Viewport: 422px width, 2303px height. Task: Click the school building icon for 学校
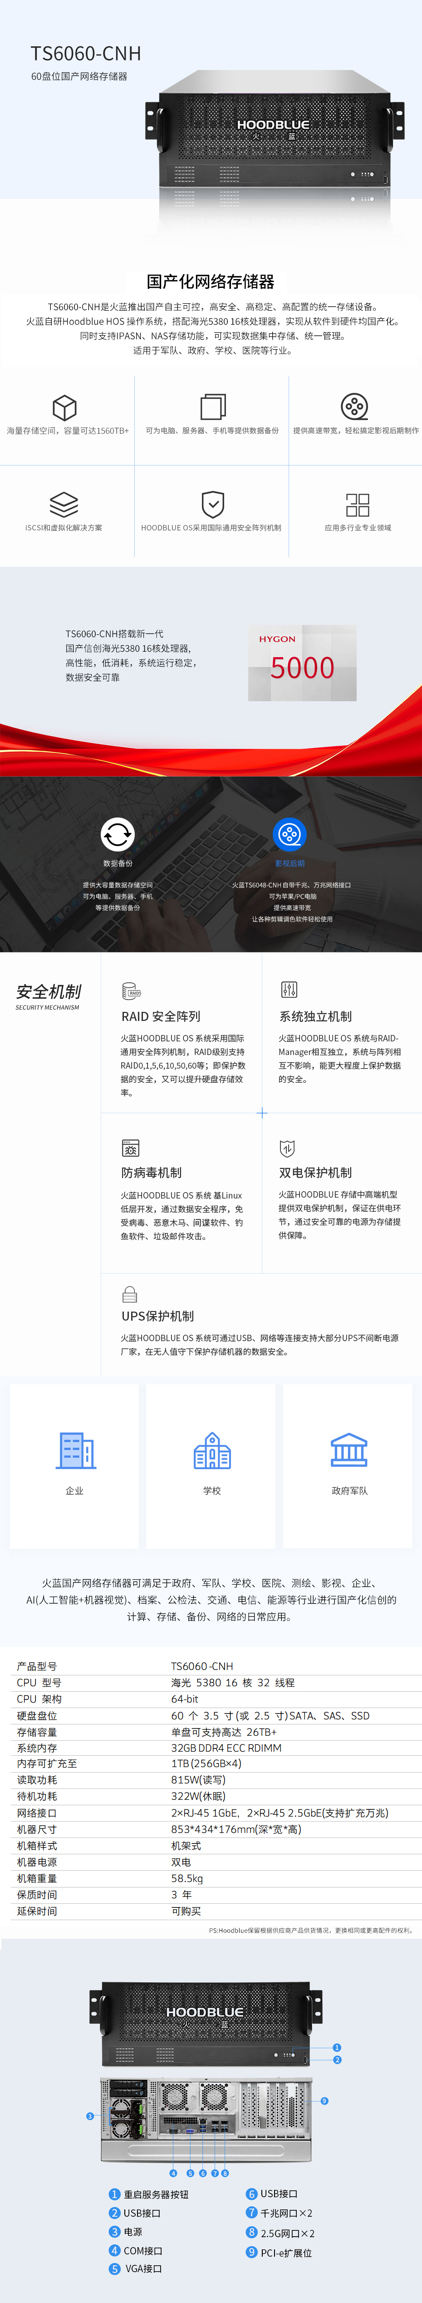click(x=212, y=1450)
